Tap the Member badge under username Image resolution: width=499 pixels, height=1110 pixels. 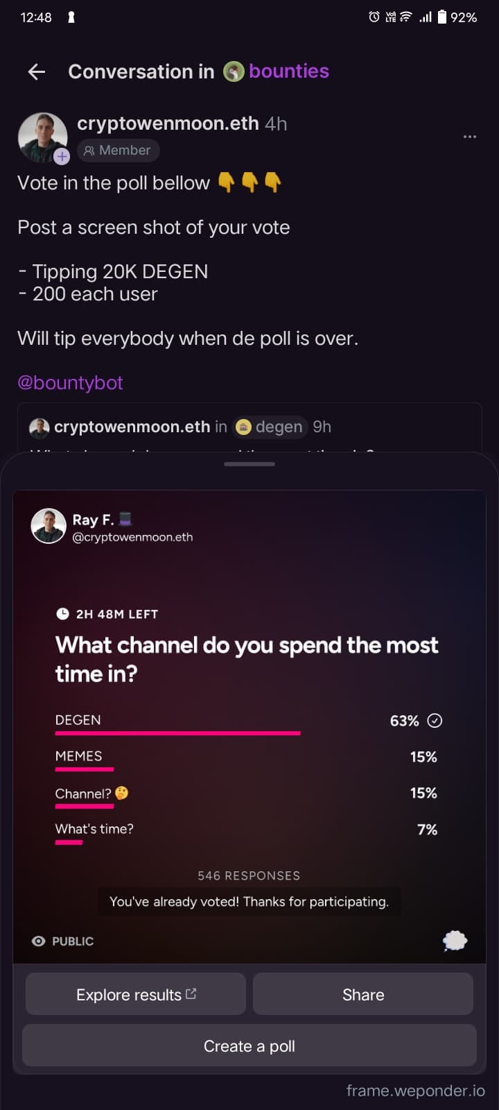click(x=118, y=150)
